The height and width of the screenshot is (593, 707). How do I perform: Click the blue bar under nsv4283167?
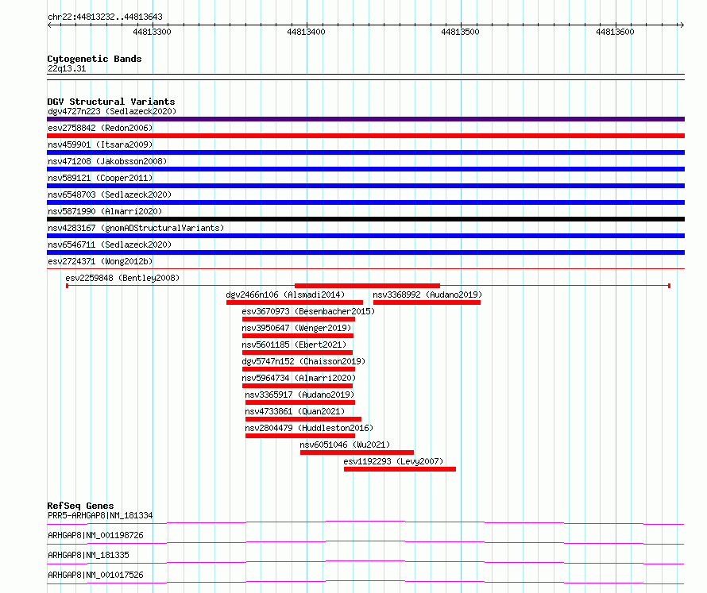365,236
